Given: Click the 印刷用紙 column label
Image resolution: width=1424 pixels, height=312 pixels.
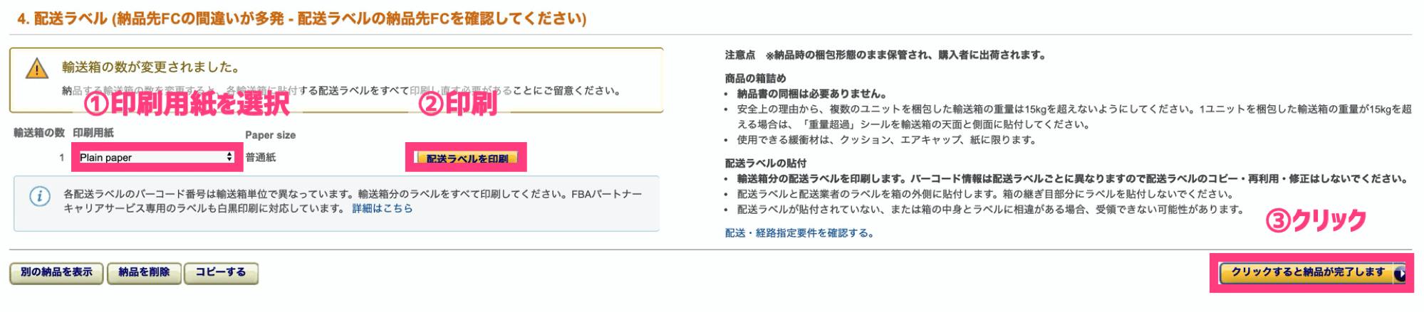Looking at the screenshot, I should 93,133.
